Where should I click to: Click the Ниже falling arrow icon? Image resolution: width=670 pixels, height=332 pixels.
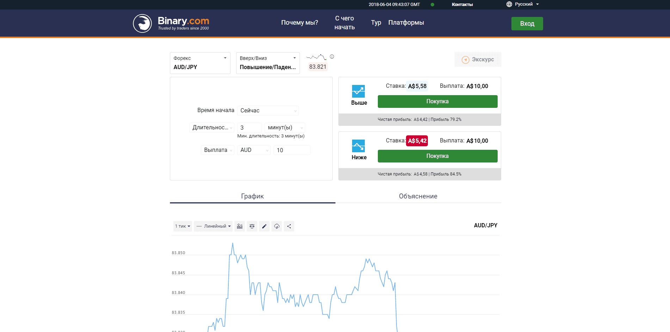[359, 146]
